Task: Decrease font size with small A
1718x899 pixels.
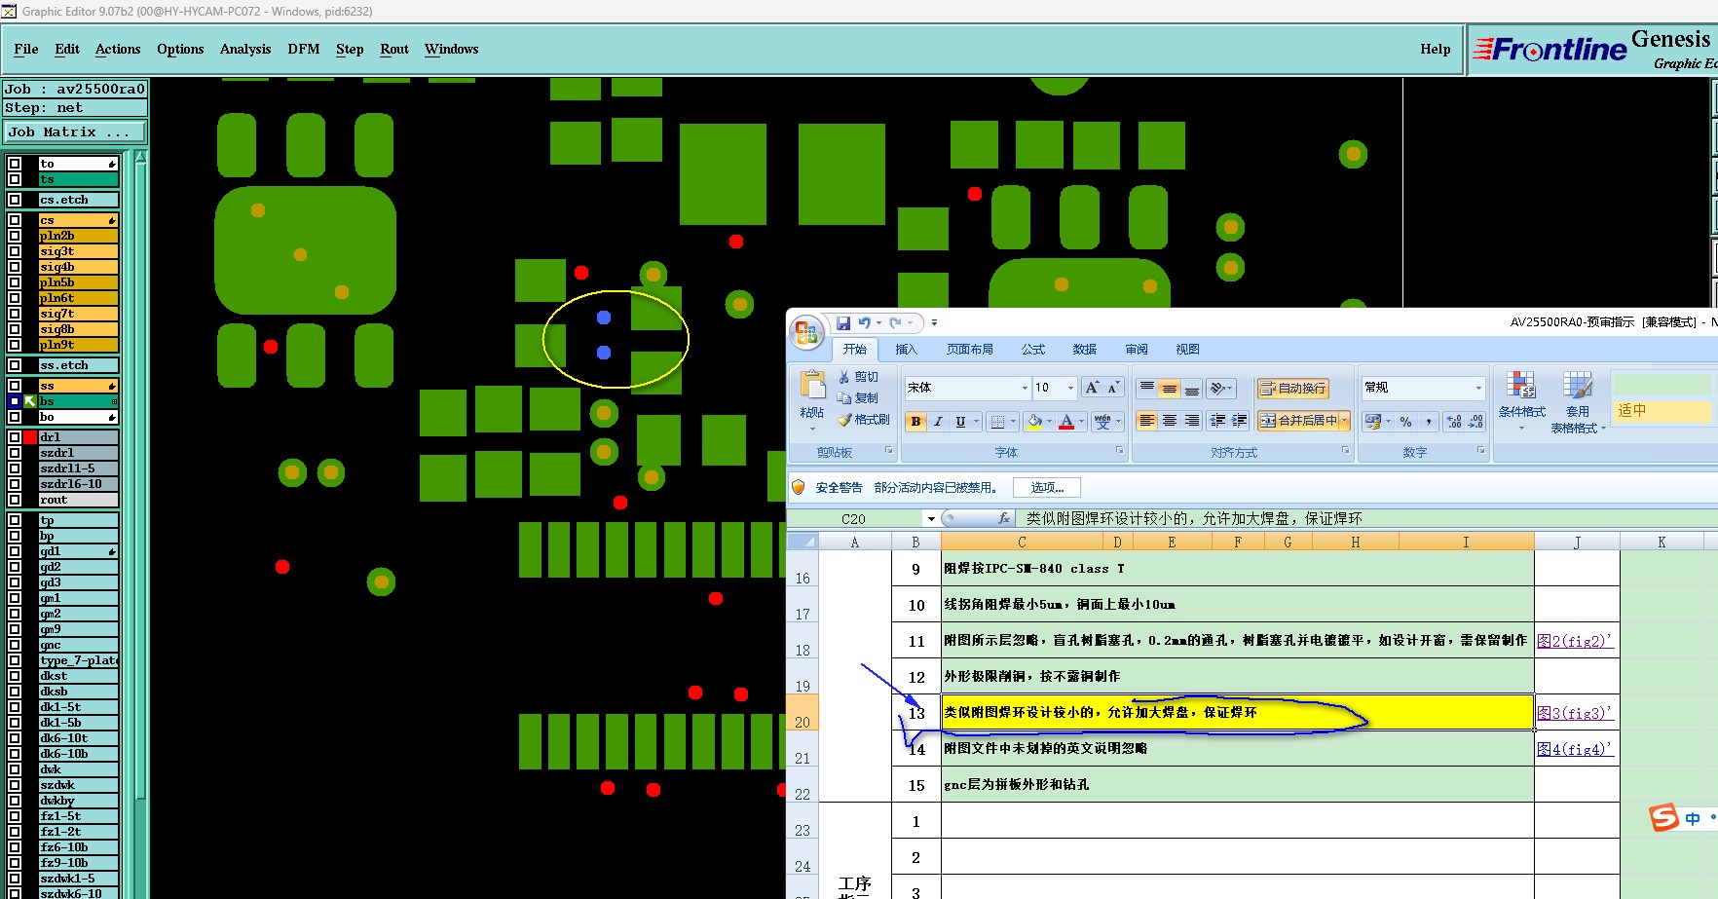Action: click(x=1112, y=388)
